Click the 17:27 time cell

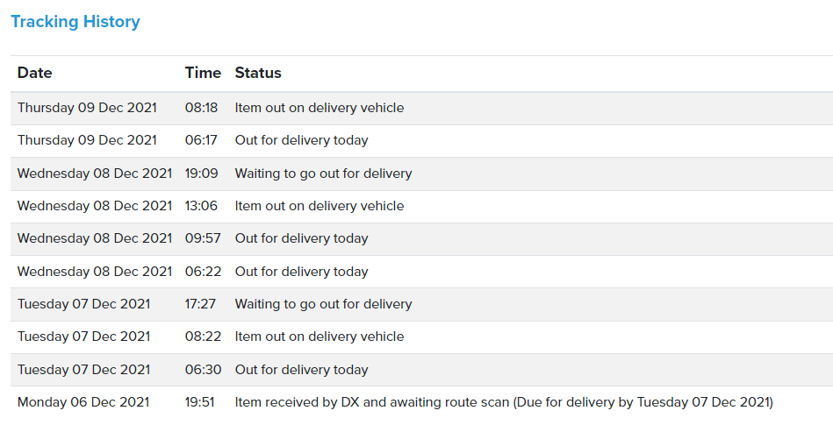tap(201, 304)
